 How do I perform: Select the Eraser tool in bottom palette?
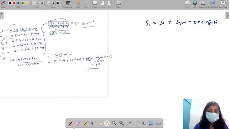tap(78, 123)
